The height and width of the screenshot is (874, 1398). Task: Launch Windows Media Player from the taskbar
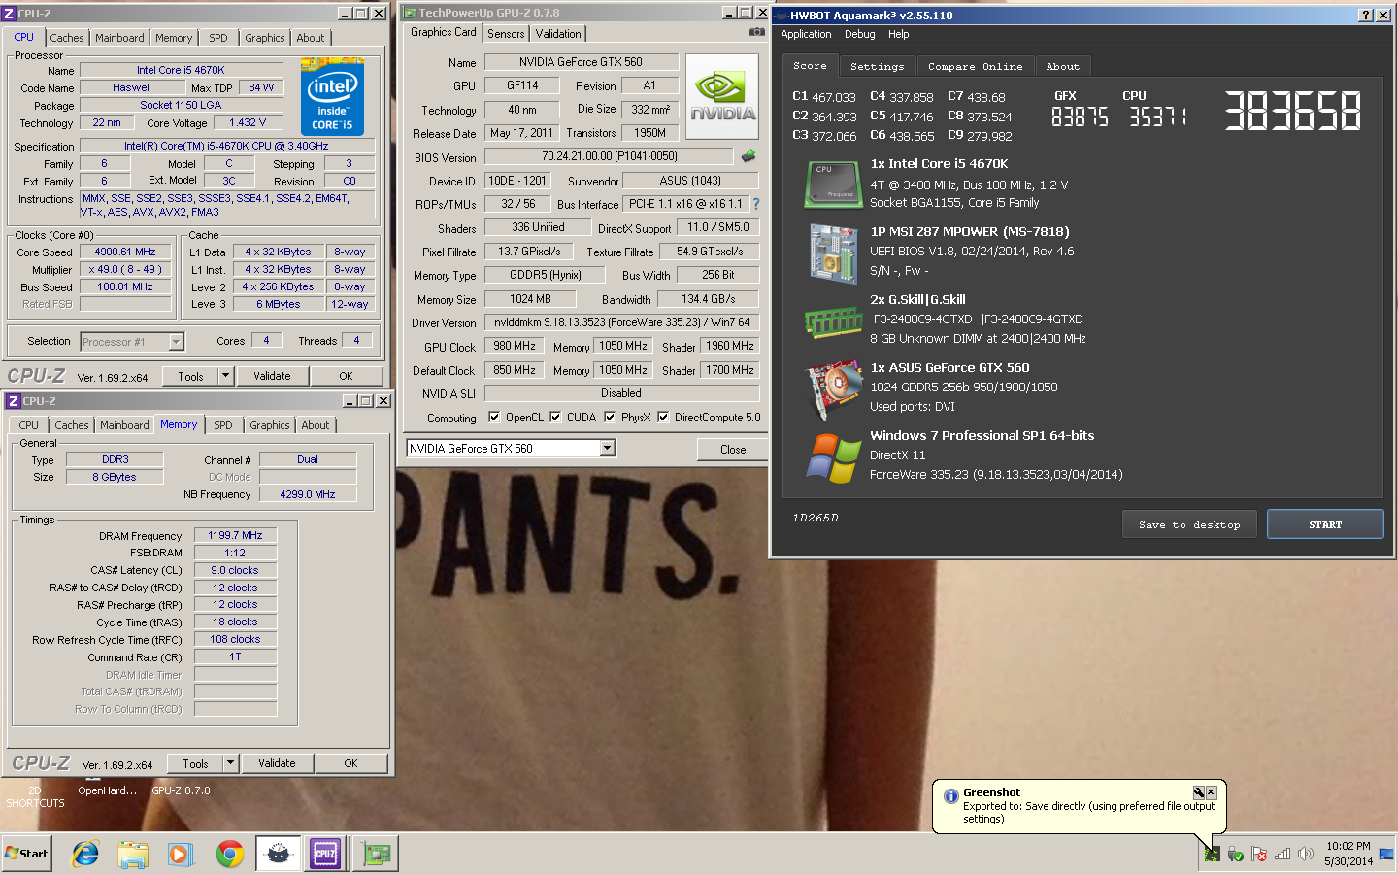(x=181, y=854)
